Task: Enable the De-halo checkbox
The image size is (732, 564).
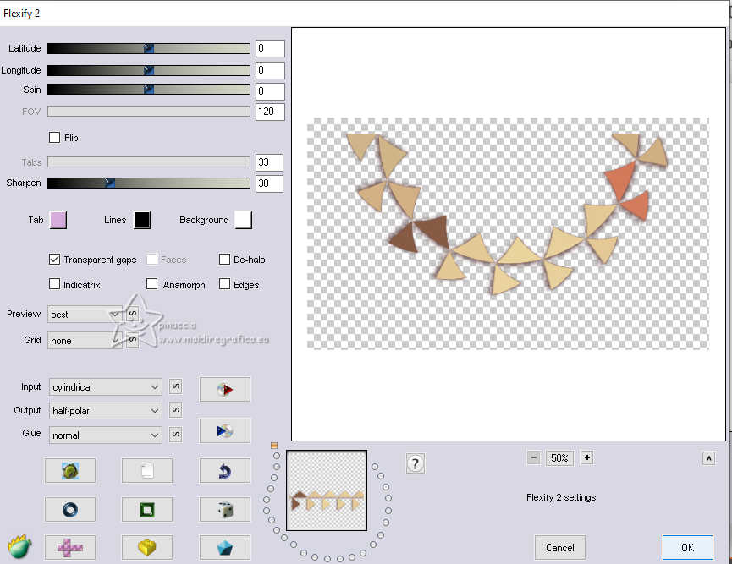Action: [x=224, y=260]
